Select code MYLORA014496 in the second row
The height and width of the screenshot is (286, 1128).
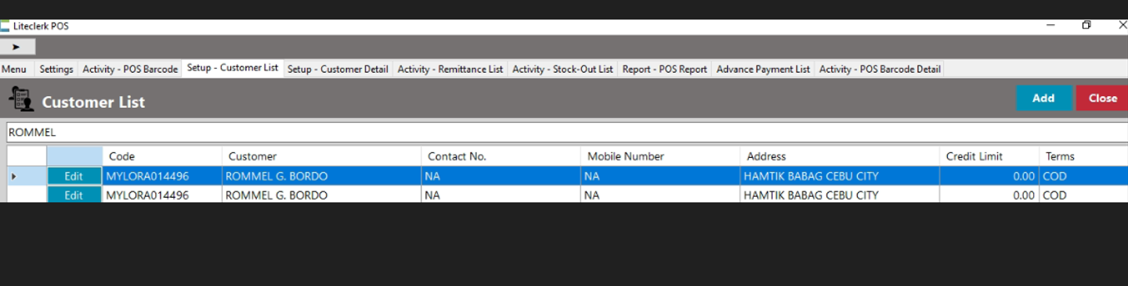(147, 195)
